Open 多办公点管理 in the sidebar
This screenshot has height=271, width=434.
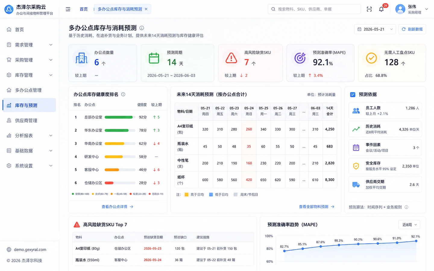click(30, 90)
